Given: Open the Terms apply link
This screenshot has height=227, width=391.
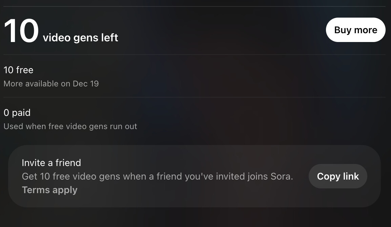Looking at the screenshot, I should 49,190.
